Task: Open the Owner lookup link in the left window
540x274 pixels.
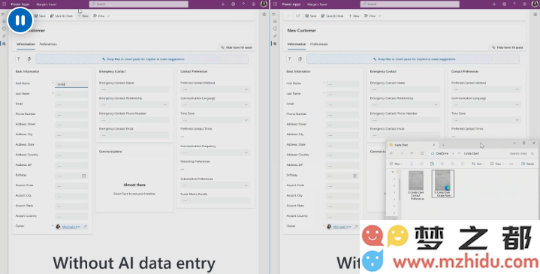Action: tap(71, 227)
